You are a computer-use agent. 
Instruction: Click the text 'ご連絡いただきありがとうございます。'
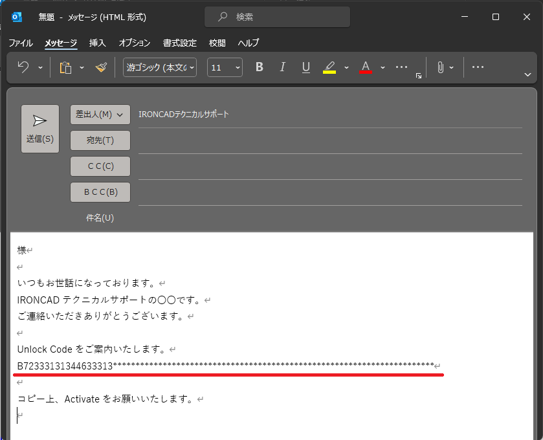click(x=100, y=316)
